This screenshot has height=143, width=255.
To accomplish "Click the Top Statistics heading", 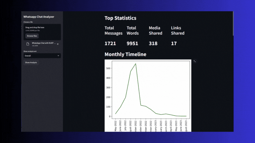I will click(120, 18).
